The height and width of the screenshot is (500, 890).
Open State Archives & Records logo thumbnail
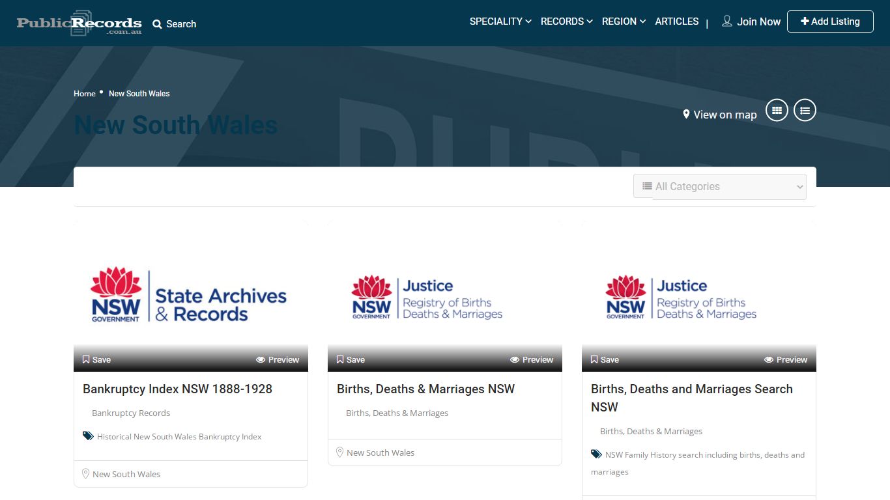pos(191,296)
